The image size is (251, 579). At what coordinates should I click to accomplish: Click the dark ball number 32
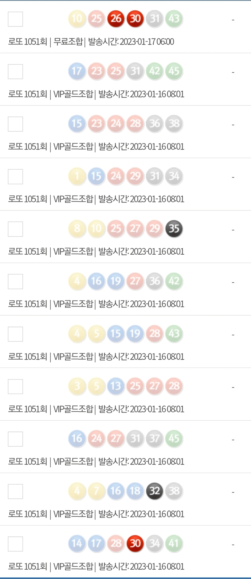(x=155, y=491)
